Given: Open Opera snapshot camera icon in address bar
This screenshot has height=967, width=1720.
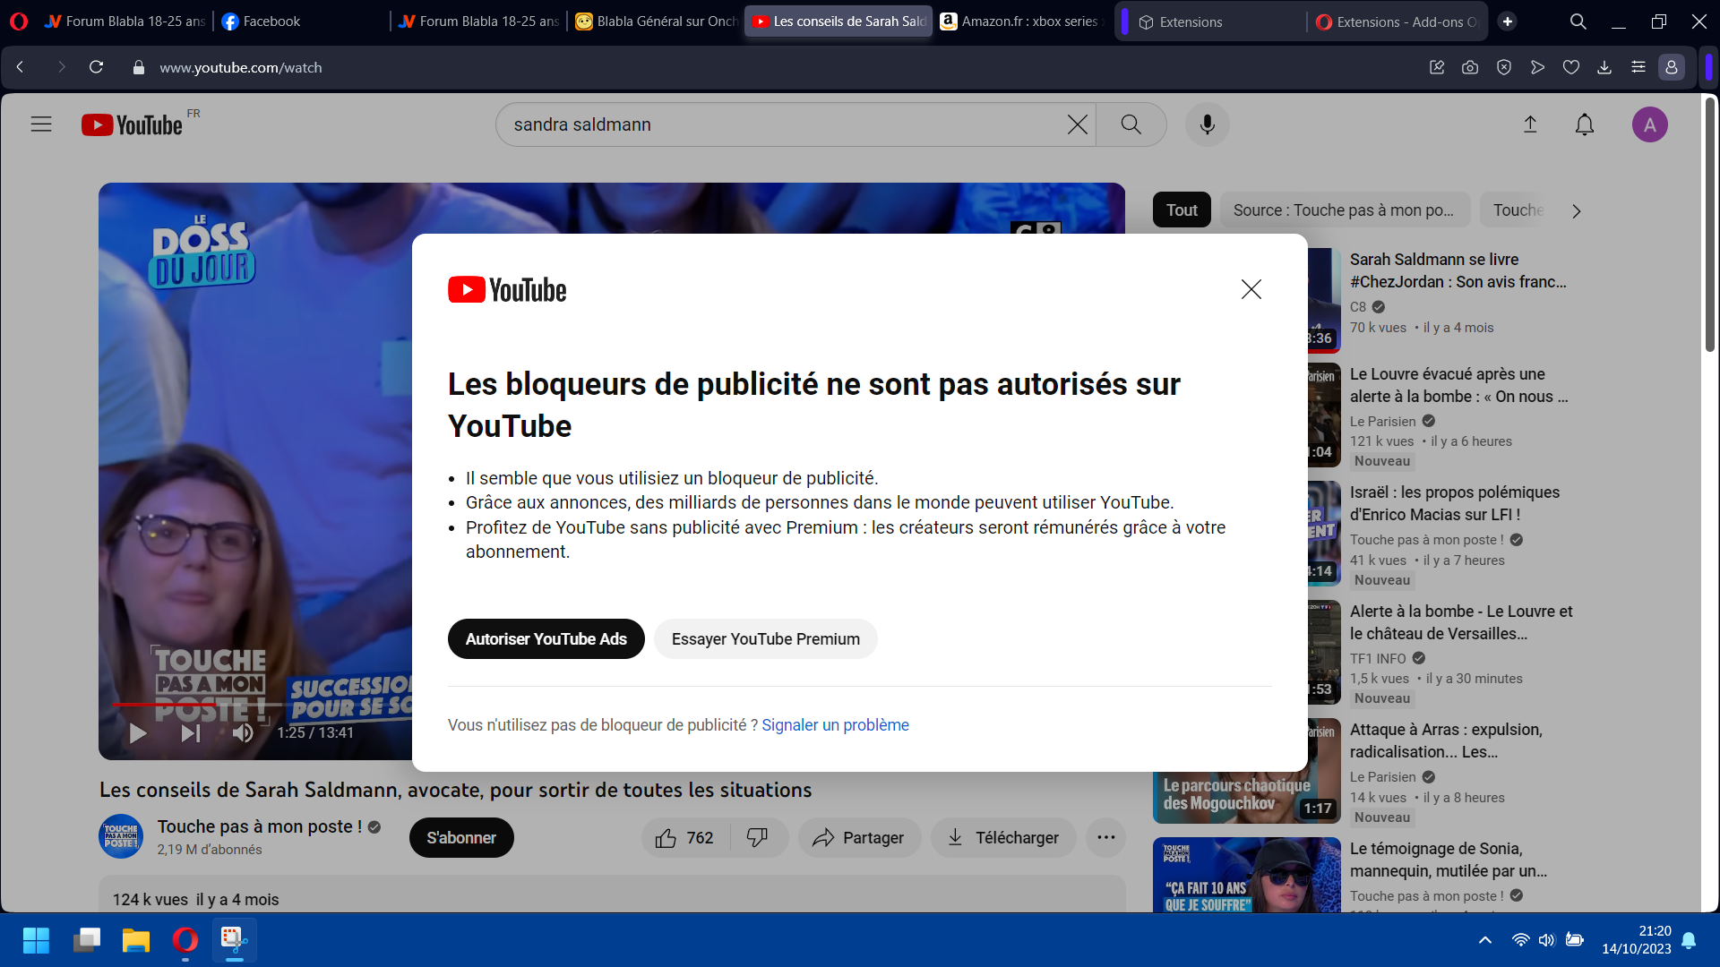Looking at the screenshot, I should click(x=1470, y=67).
